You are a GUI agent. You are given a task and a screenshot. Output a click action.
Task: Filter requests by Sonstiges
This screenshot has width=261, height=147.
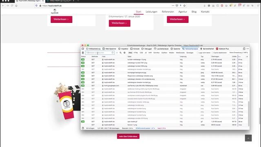point(190,53)
